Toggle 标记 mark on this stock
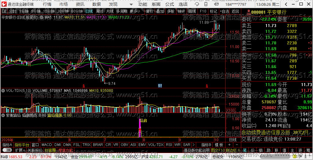 [214, 11]
